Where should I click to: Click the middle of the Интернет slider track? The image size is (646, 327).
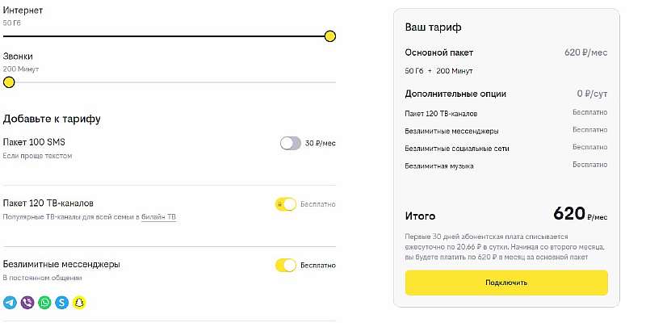(x=170, y=36)
